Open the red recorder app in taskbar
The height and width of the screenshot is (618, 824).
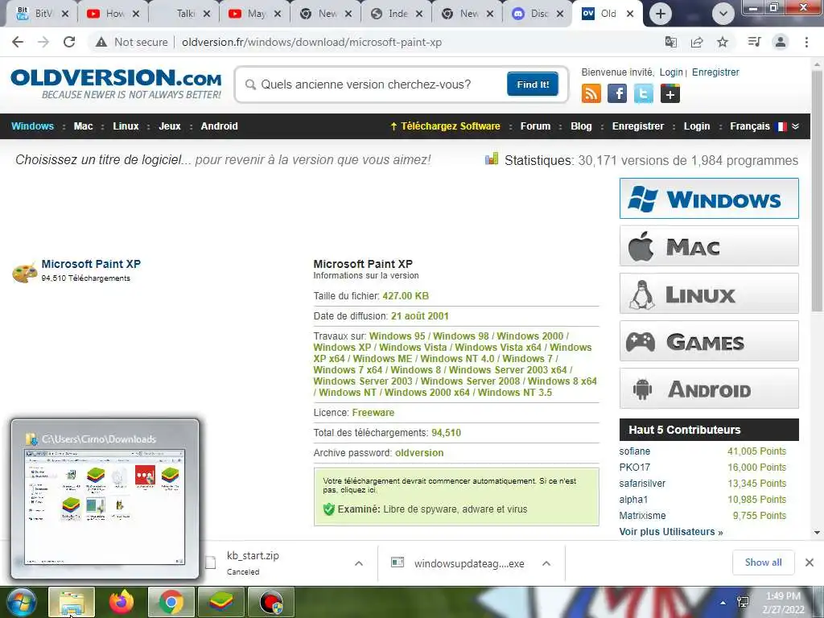click(271, 602)
